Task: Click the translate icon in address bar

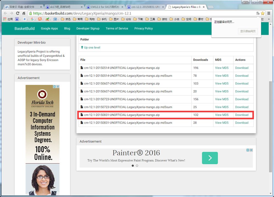Action: 258,13
